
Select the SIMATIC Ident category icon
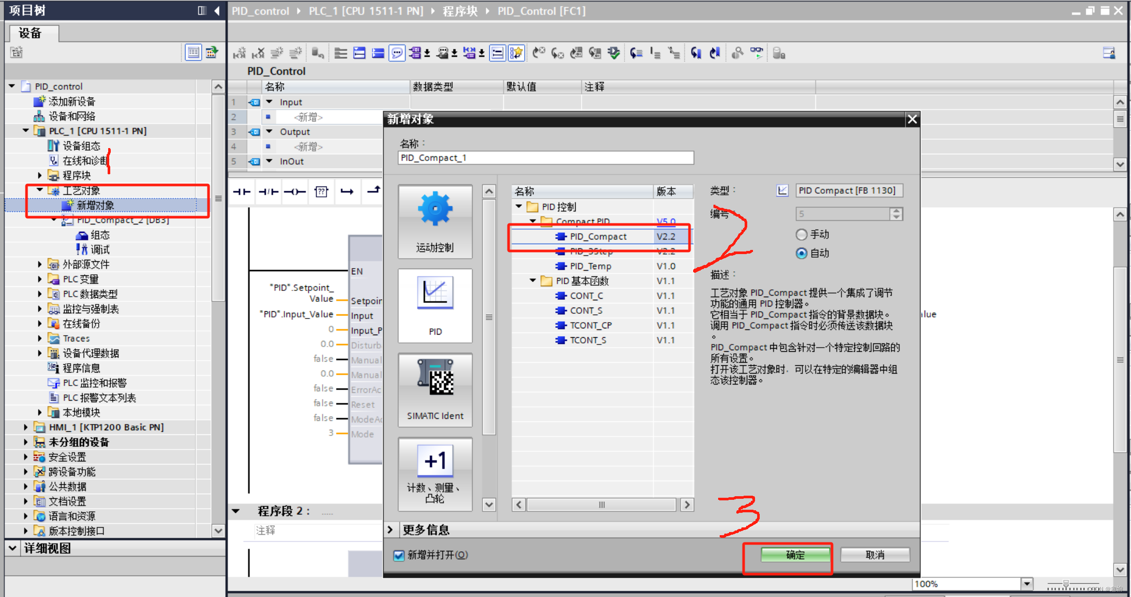coord(435,389)
